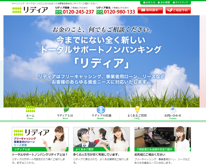This screenshot has height=164, width=206.
Task: Select よくあるご質問 in the navigation bar
Action: [137, 116]
